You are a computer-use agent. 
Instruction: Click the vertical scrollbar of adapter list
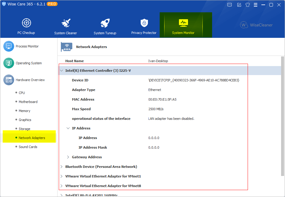(283, 116)
